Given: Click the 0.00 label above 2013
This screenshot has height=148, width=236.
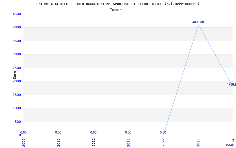Looking at the screenshot, I should click(x=128, y=132).
